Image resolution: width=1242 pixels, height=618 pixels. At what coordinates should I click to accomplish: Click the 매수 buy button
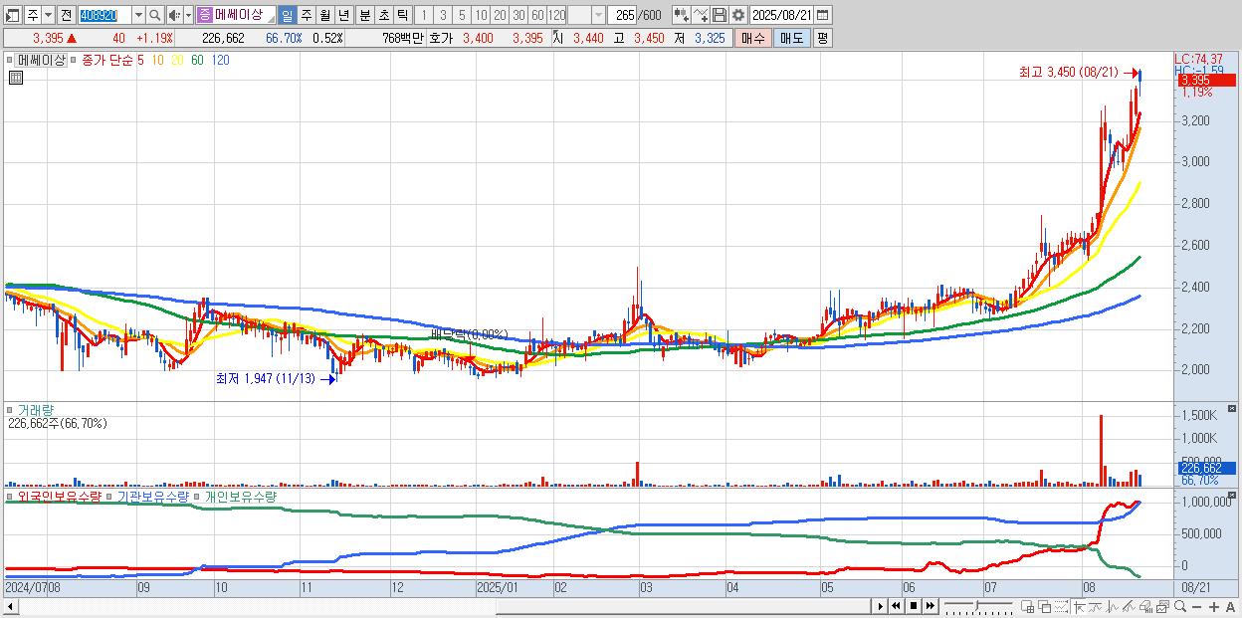point(753,38)
